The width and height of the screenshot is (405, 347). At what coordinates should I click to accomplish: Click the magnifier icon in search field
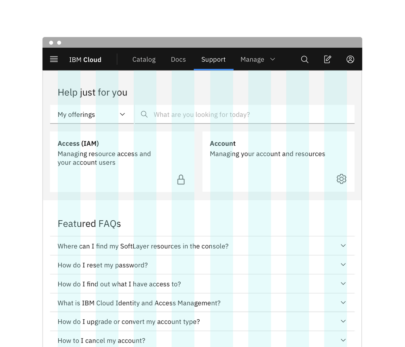pos(144,114)
